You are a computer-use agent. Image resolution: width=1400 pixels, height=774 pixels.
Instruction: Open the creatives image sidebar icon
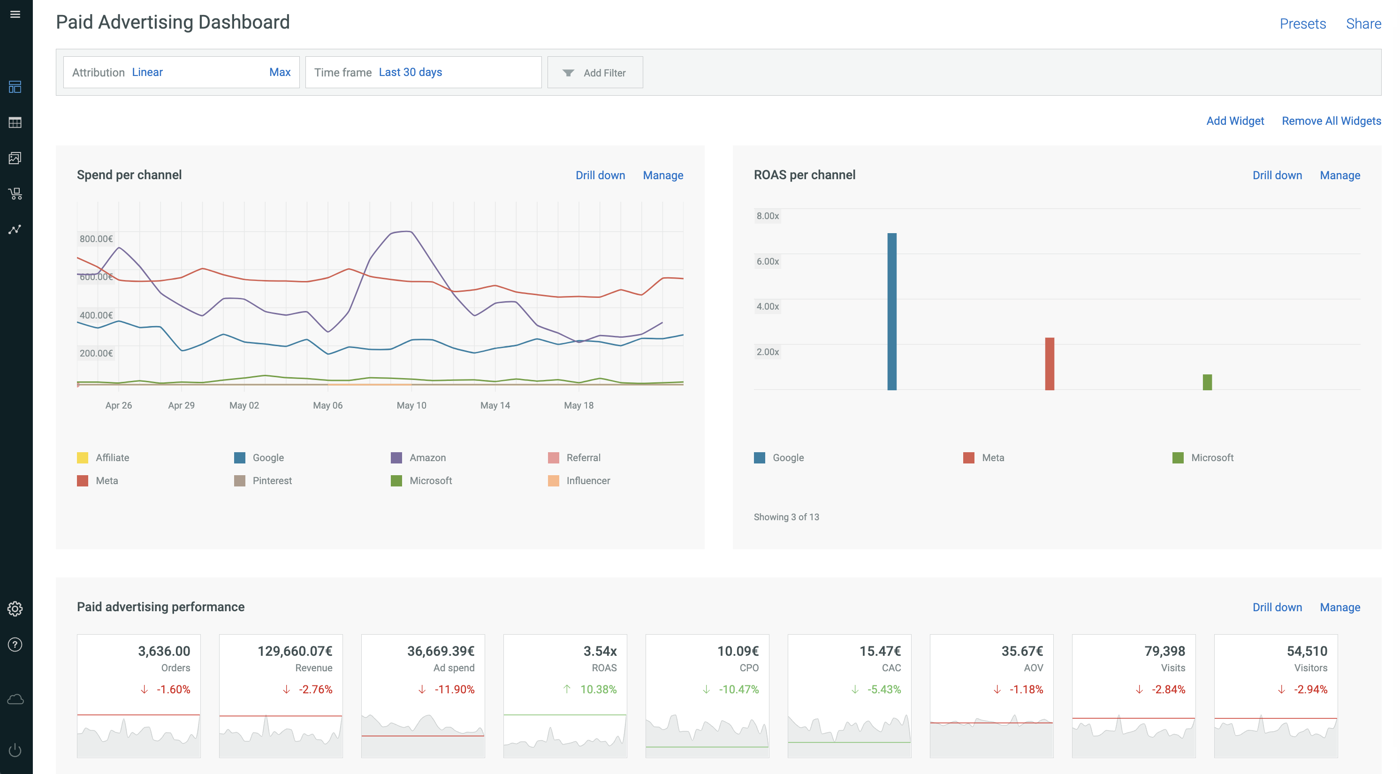[x=15, y=158]
